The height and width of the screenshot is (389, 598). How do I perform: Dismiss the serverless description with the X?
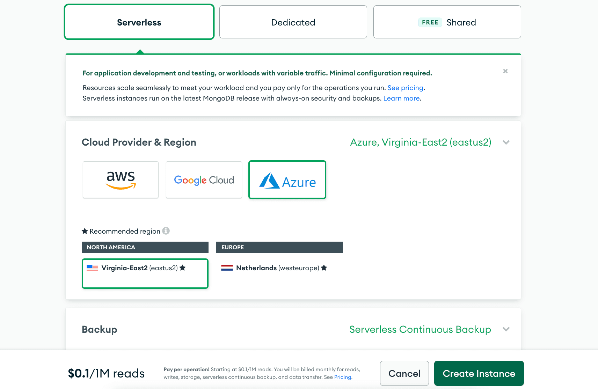pos(505,71)
